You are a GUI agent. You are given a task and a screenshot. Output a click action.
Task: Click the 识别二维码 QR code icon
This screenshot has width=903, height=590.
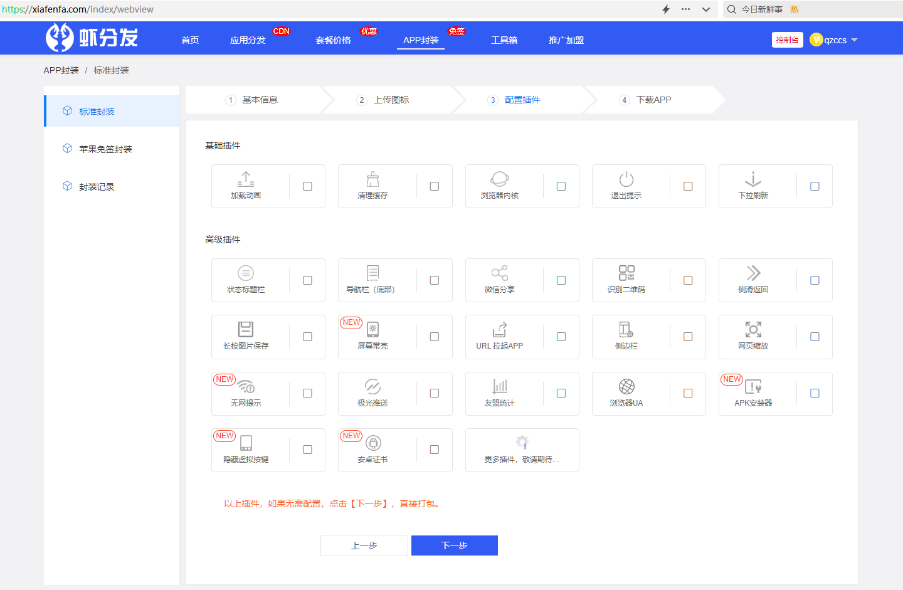coord(626,273)
